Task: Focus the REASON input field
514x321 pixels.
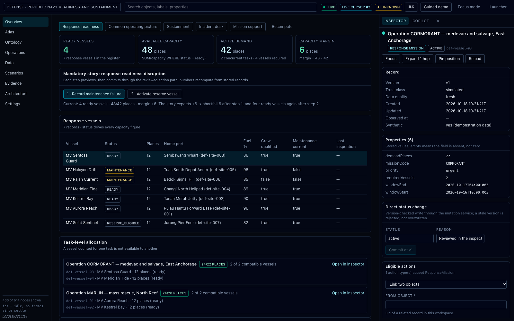Action: [460, 239]
